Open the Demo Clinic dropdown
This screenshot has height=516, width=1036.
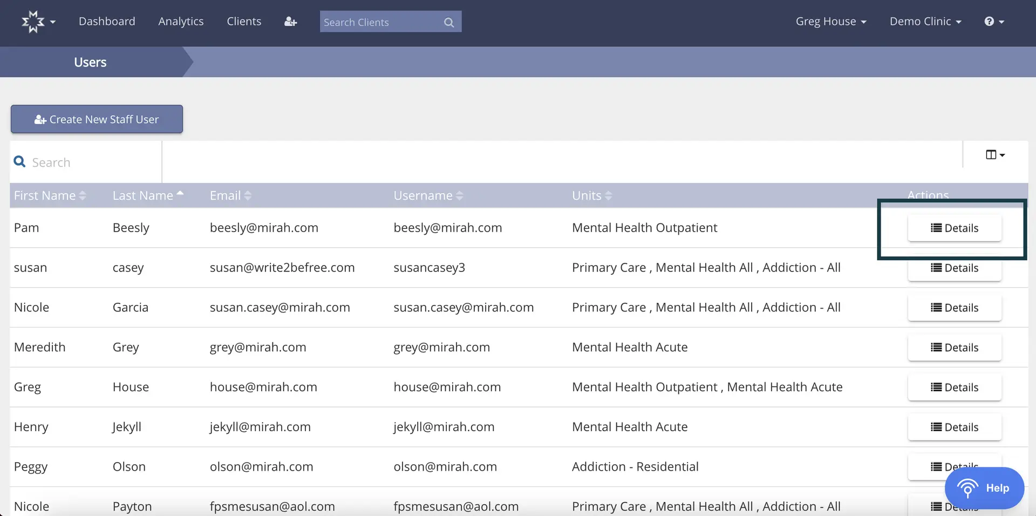point(925,21)
